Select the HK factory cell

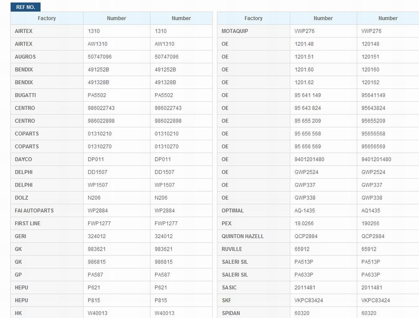click(x=47, y=313)
